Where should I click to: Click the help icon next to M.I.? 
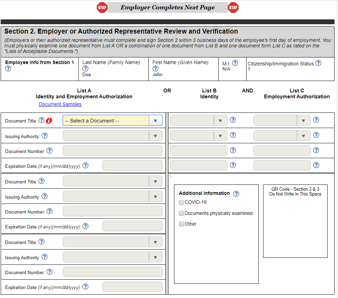coord(235,63)
